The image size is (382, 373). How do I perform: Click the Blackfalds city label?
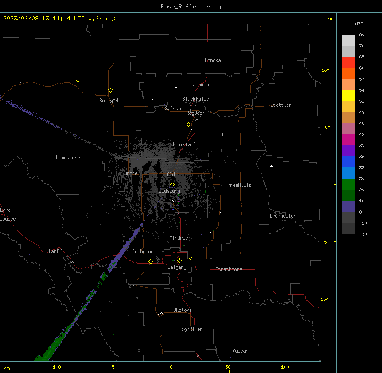[195, 99]
